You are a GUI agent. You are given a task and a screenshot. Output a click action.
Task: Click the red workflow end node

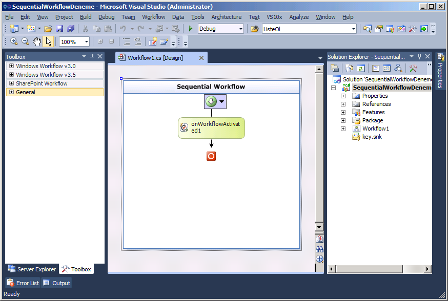pos(211,156)
